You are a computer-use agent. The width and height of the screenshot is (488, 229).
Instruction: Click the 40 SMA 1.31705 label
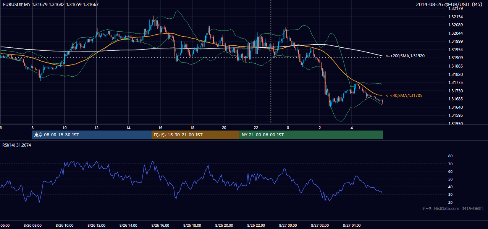click(x=404, y=96)
